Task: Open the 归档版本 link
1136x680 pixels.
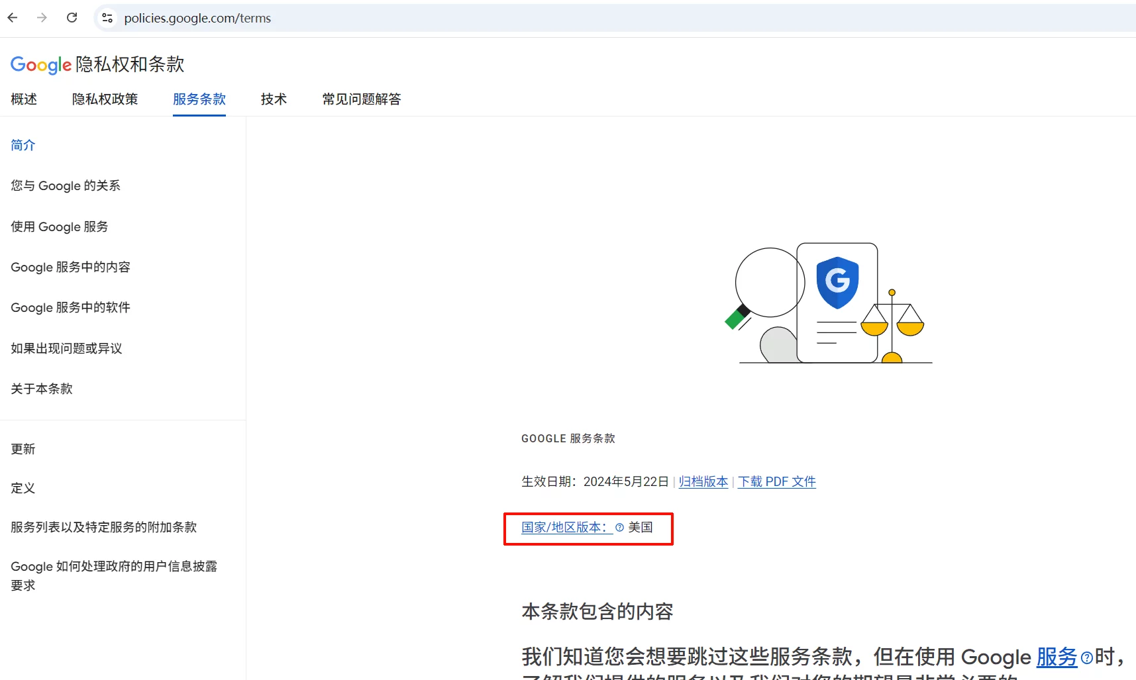Action: (x=703, y=482)
